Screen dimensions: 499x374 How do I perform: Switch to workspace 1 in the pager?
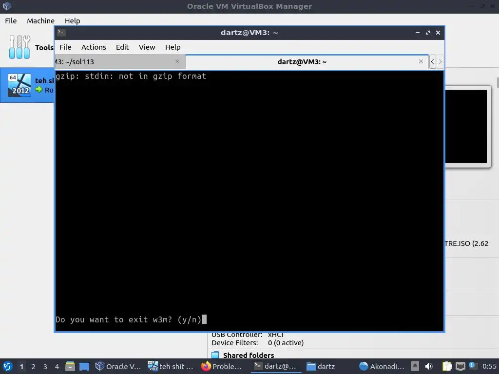tap(21, 367)
